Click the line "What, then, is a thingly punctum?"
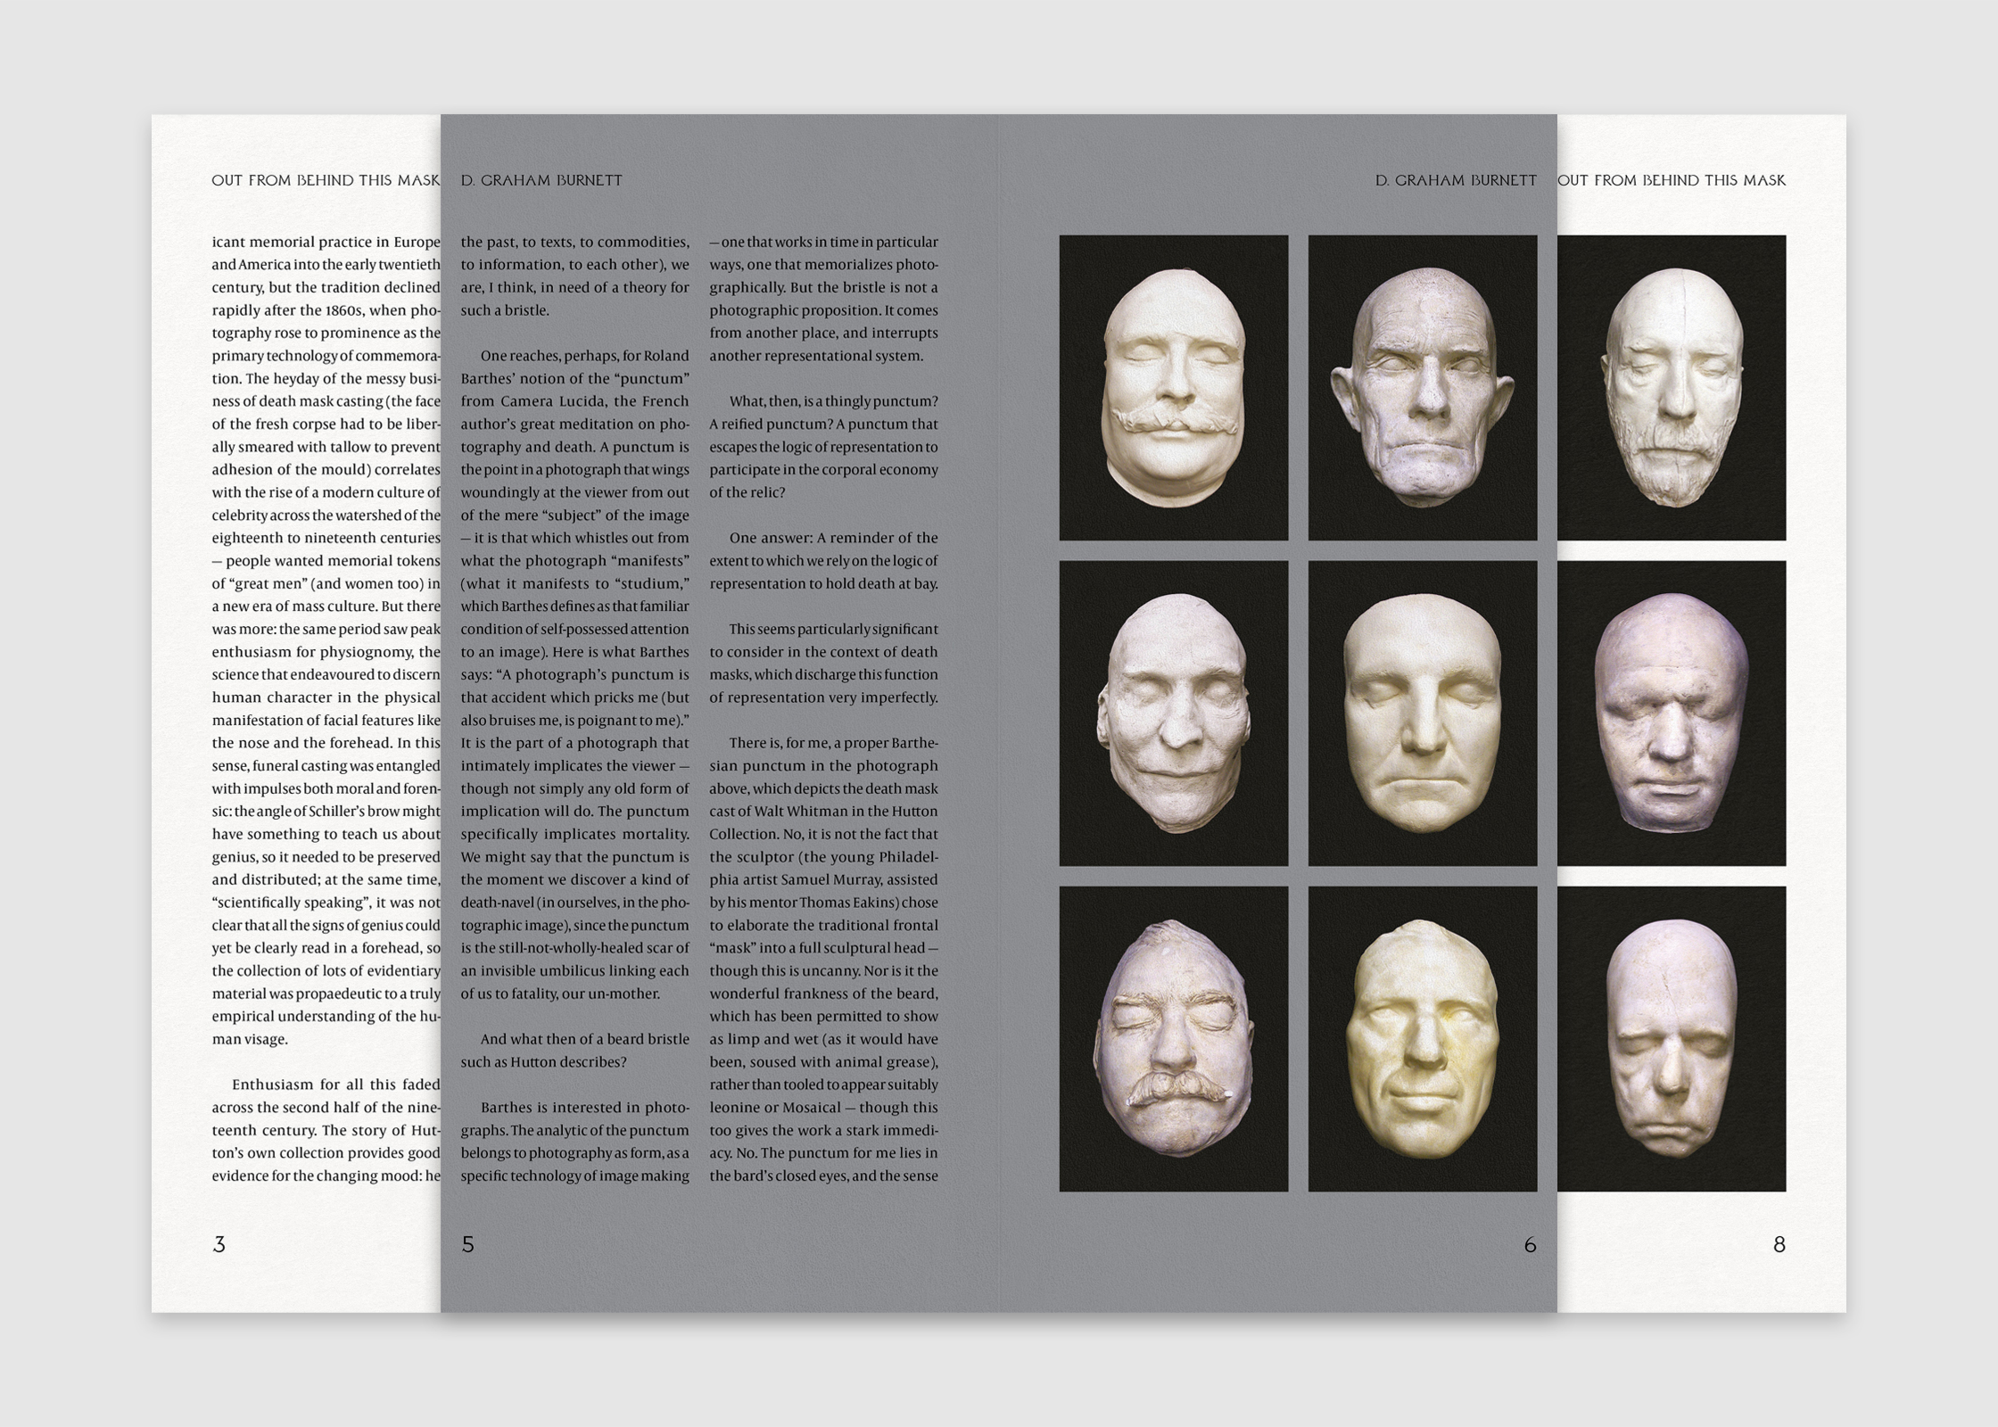 pyautogui.click(x=834, y=401)
